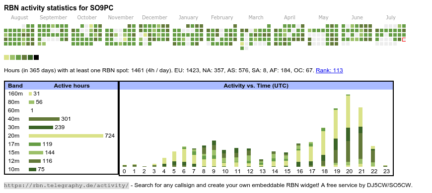Click the lightest yellow-green legend swatch

[6, 57]
